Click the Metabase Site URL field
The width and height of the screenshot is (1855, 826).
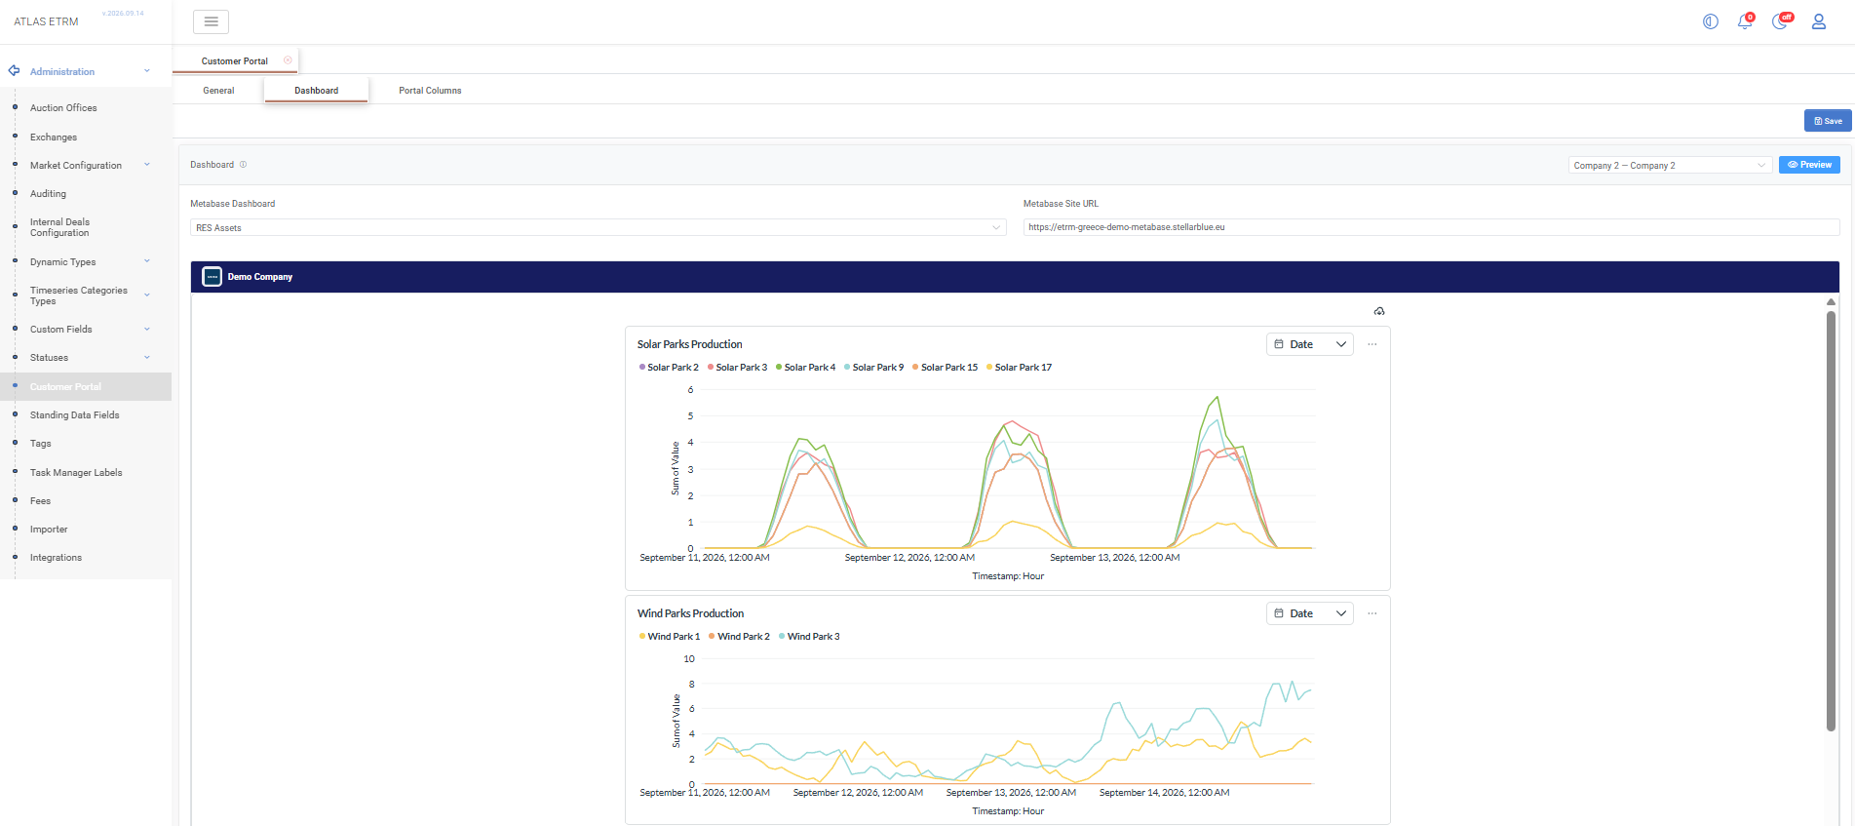pyautogui.click(x=1431, y=227)
